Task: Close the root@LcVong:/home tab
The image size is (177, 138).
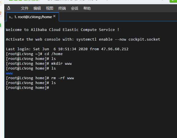Action: [54, 16]
